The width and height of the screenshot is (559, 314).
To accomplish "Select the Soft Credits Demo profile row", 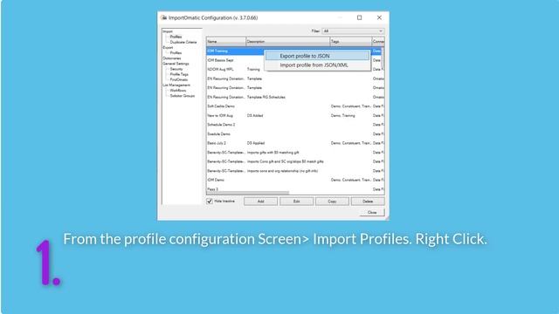I will coord(294,106).
